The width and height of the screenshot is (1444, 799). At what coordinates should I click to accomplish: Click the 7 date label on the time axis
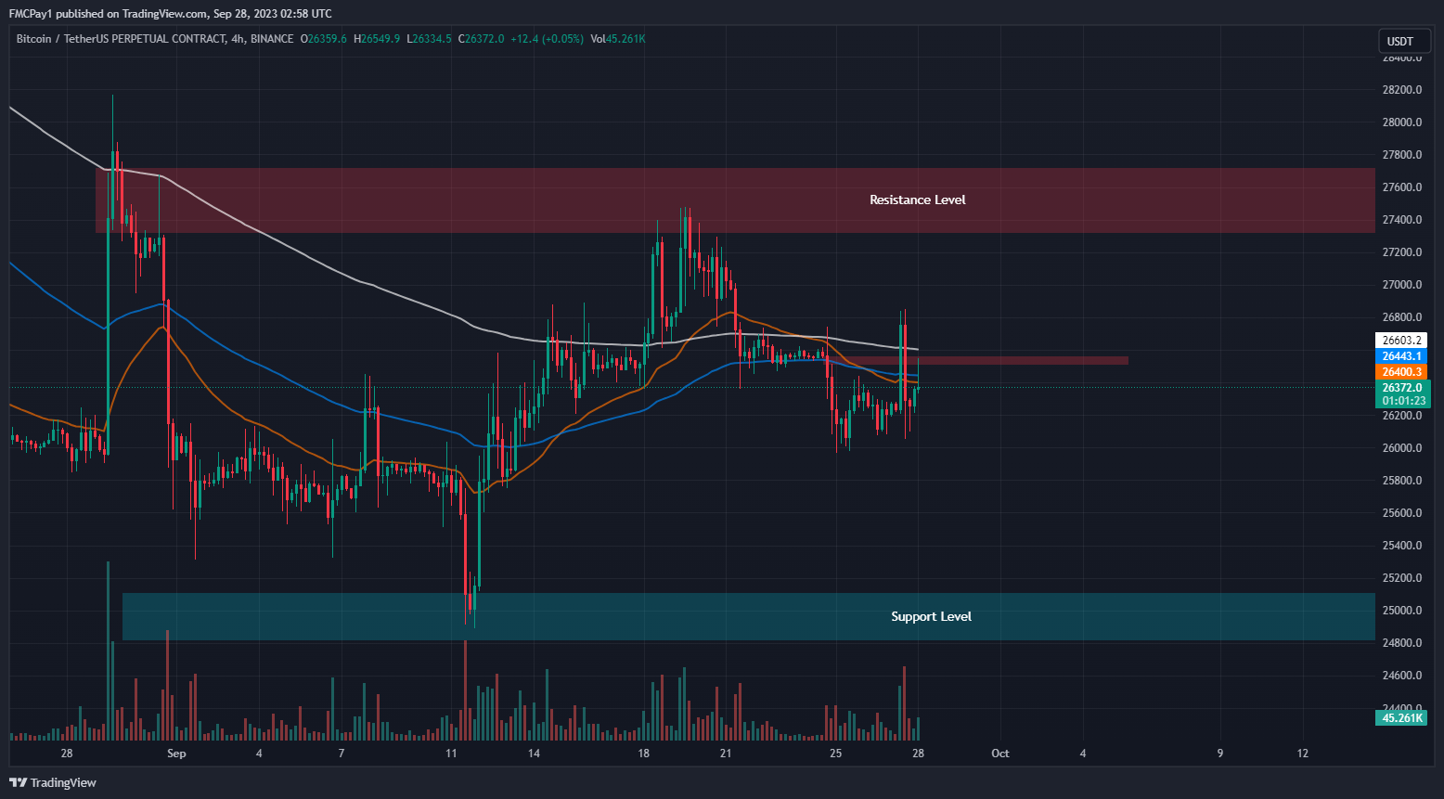tap(342, 754)
